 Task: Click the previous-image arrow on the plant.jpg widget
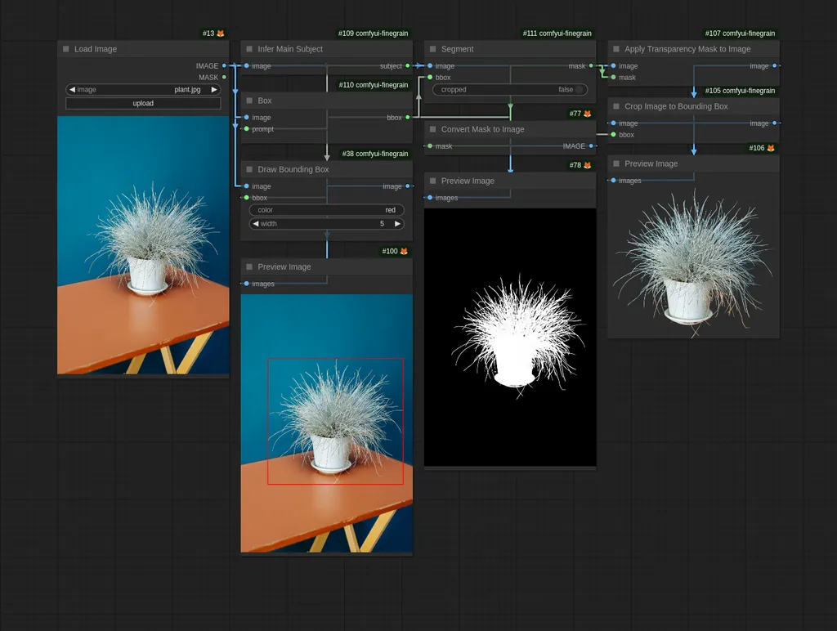(x=73, y=90)
